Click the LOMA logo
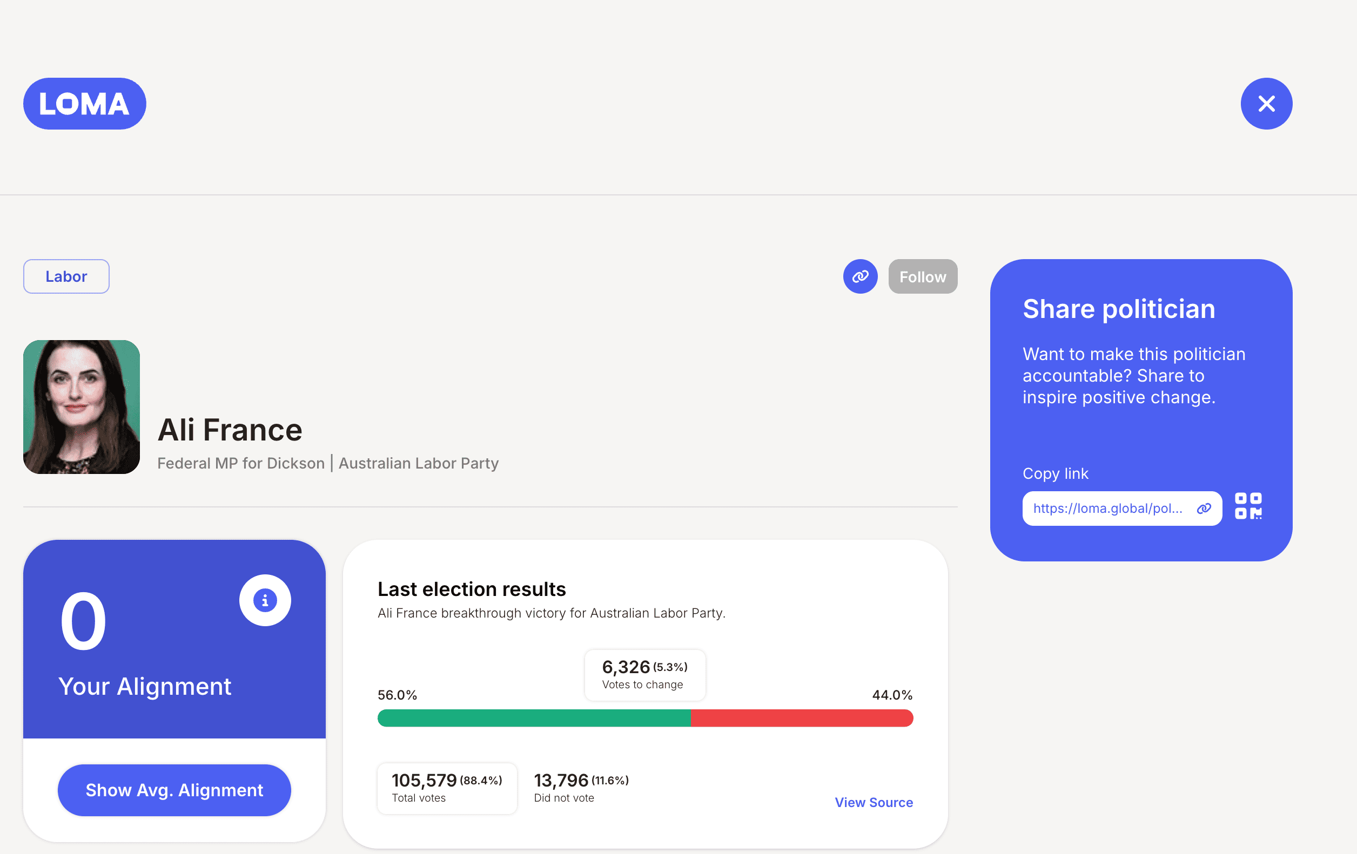 (84, 104)
